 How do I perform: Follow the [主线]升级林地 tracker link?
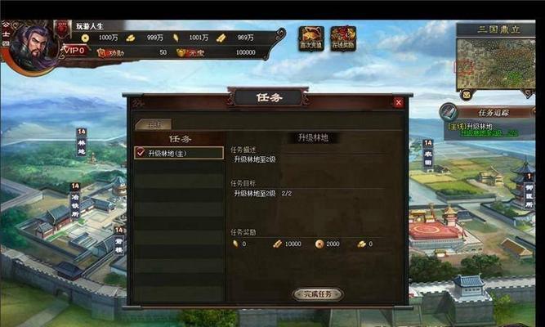470,126
